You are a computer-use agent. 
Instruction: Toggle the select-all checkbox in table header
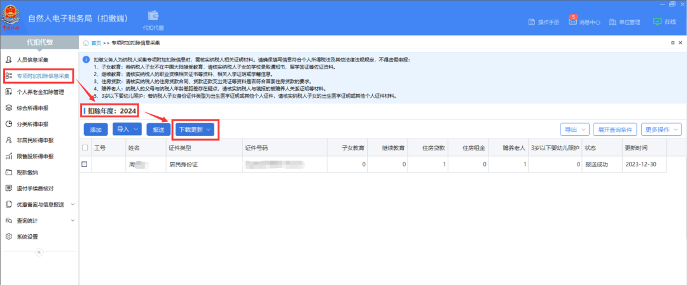coord(85,148)
